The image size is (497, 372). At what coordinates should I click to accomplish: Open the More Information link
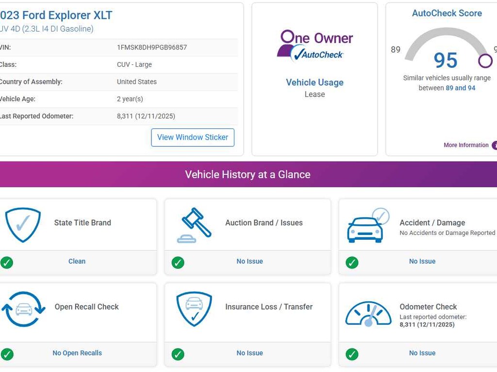[466, 145]
